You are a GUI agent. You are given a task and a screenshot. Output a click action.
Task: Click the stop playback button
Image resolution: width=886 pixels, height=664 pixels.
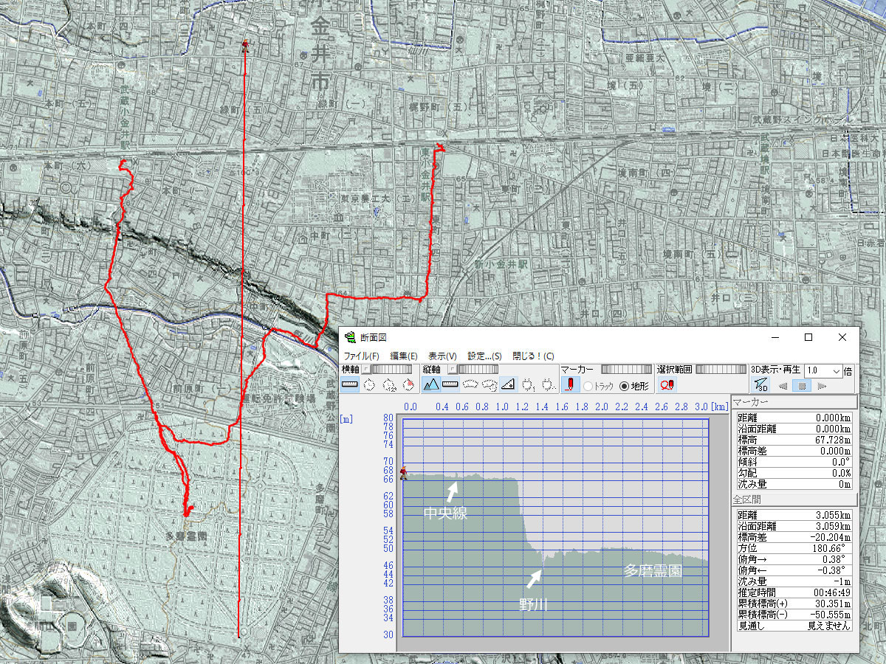(x=803, y=385)
